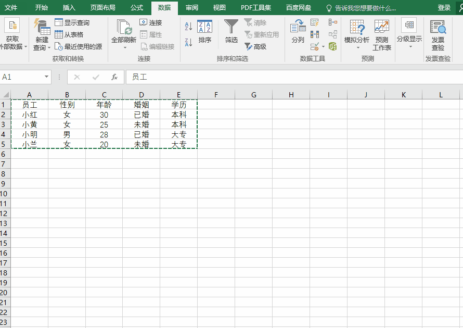Click Properties (属性) in Connections group
This screenshot has height=328, width=463.
[x=150, y=34]
